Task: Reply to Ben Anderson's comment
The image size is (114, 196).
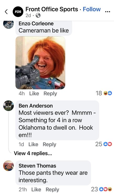Action: tap(49, 145)
